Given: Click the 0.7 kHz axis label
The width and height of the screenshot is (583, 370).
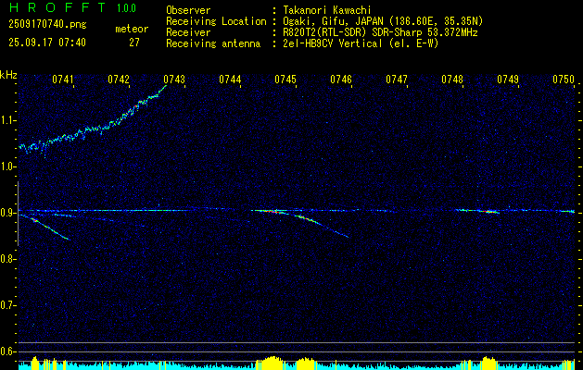Looking at the screenshot, I should [6, 305].
